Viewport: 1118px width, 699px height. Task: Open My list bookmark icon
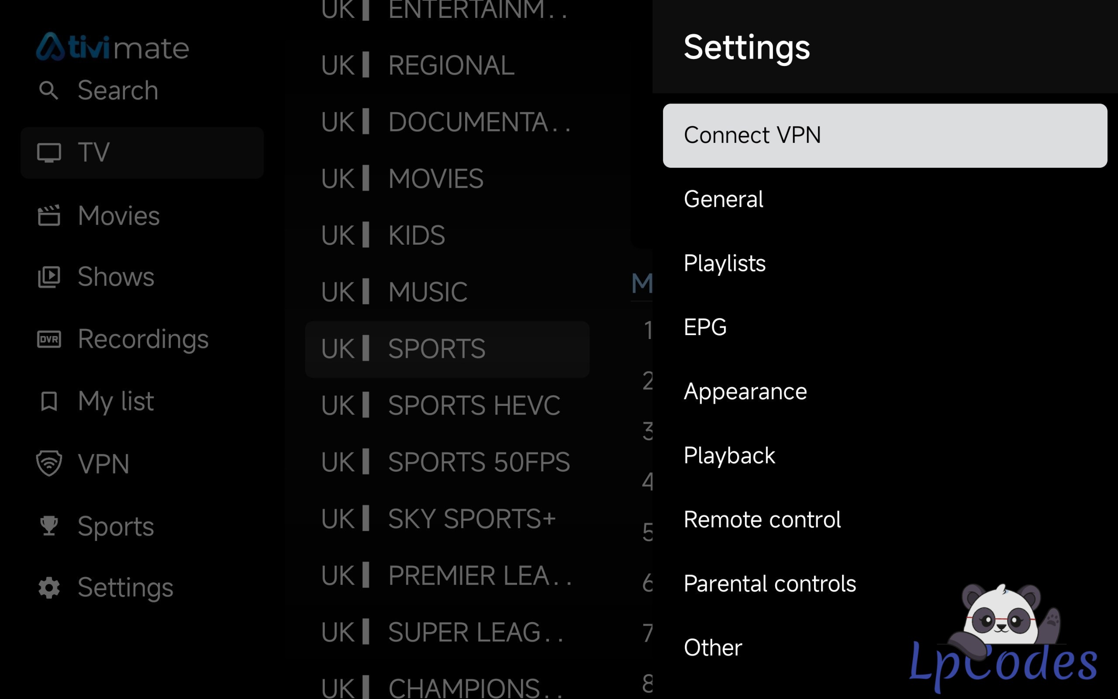pyautogui.click(x=49, y=401)
